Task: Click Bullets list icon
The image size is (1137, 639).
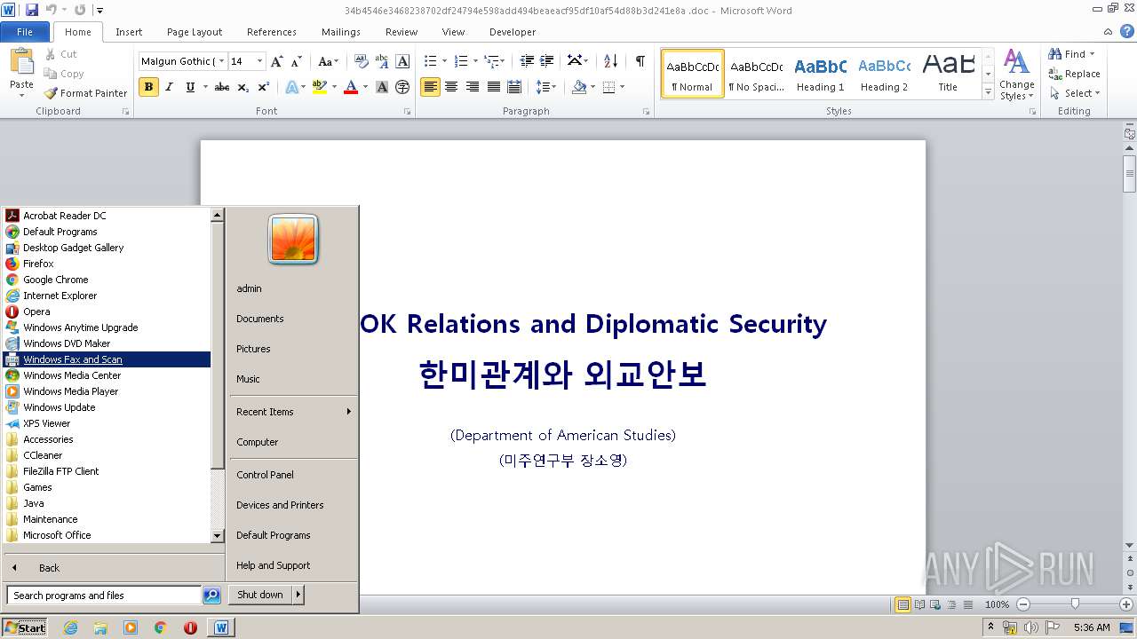Action: click(x=430, y=61)
